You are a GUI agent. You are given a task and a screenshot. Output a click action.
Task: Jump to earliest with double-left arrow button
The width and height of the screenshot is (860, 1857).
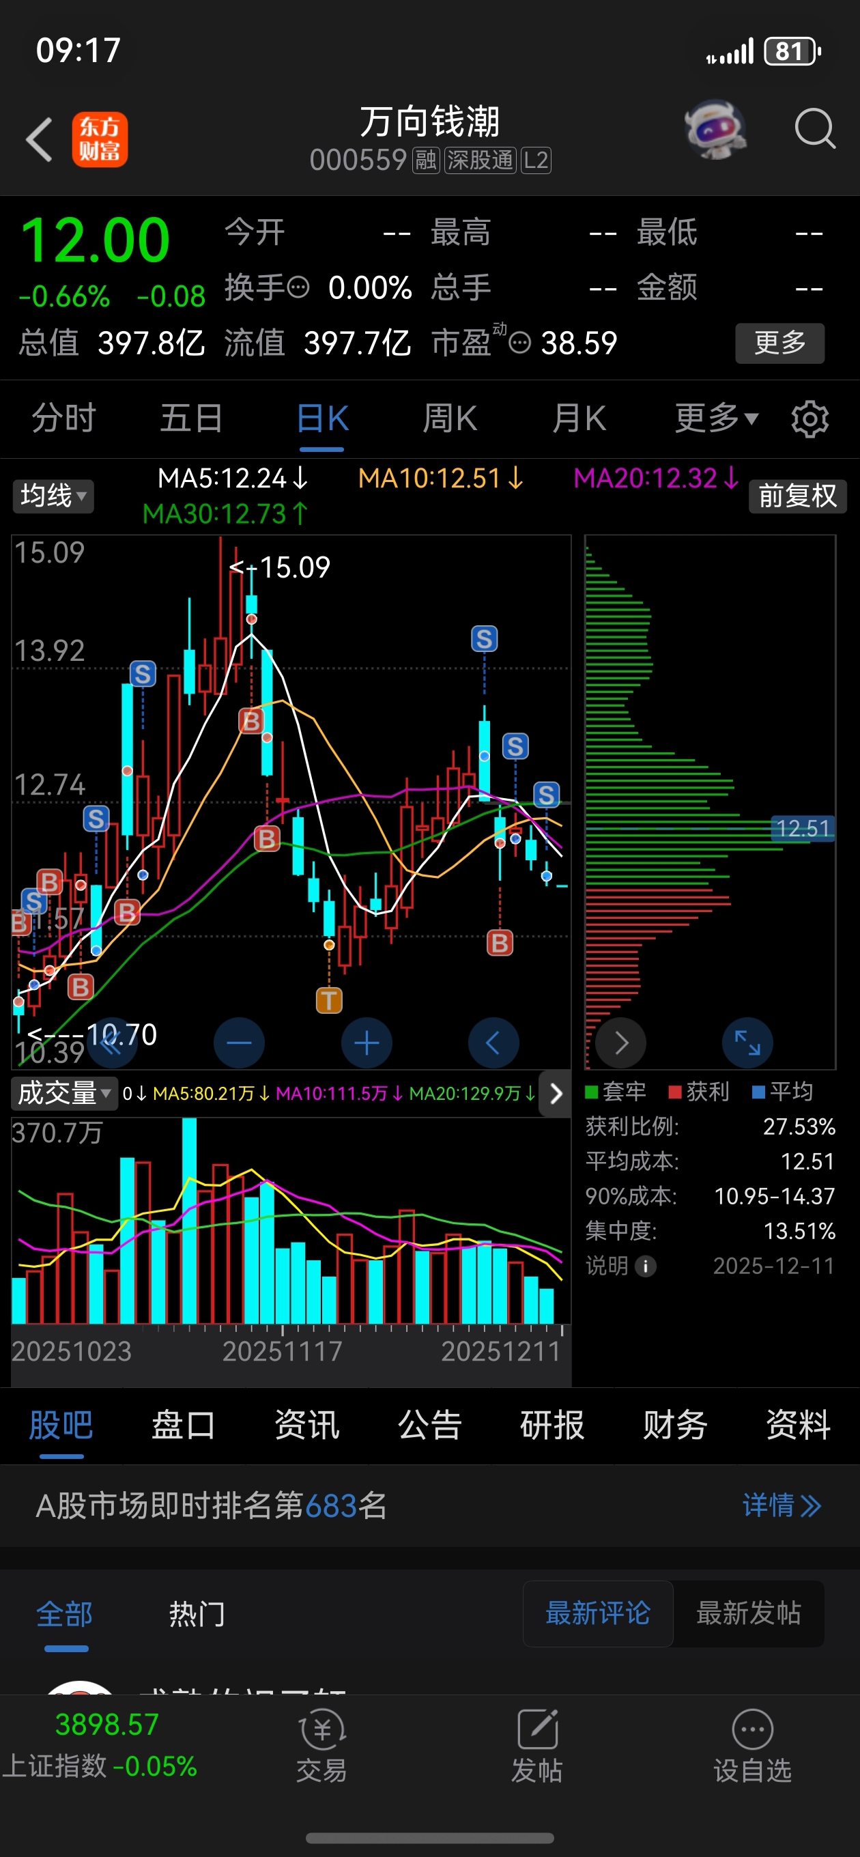(x=113, y=1043)
